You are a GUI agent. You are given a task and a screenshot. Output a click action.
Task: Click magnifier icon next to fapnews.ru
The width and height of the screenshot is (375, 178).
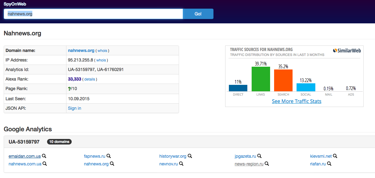[109, 156]
